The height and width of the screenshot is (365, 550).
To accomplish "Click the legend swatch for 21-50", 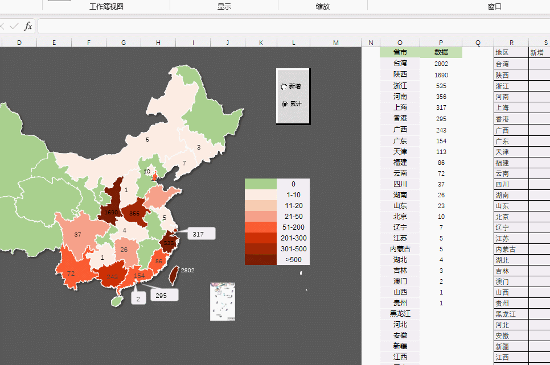I will point(261,217).
